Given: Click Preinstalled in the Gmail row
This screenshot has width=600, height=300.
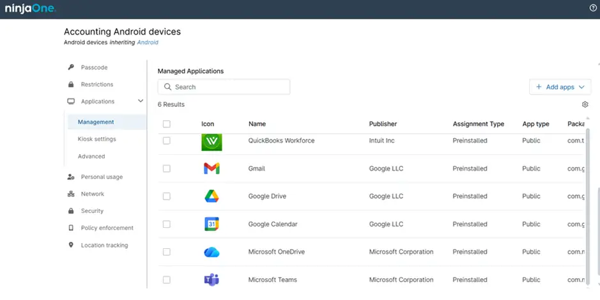Looking at the screenshot, I should [470, 169].
